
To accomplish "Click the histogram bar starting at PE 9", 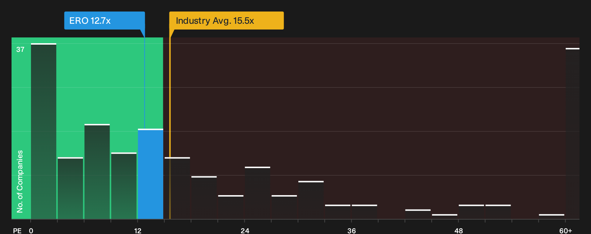I will [x=124, y=186].
